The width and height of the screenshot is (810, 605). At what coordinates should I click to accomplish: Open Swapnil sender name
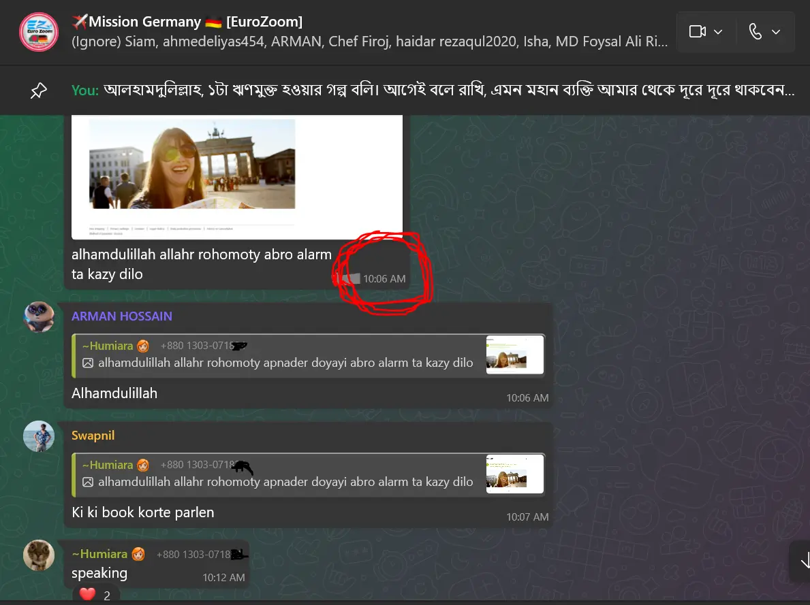93,435
